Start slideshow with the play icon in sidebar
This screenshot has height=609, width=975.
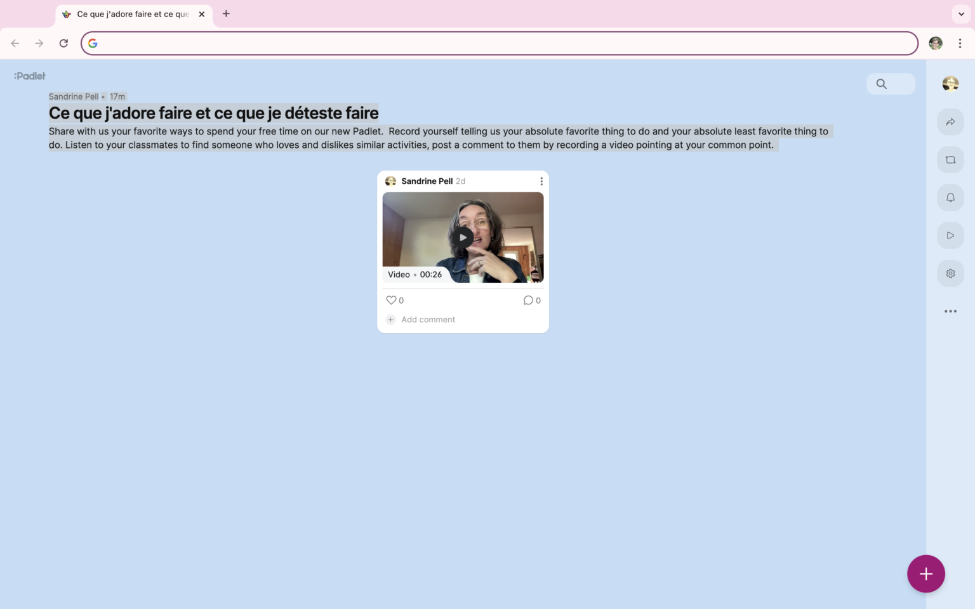click(x=950, y=235)
